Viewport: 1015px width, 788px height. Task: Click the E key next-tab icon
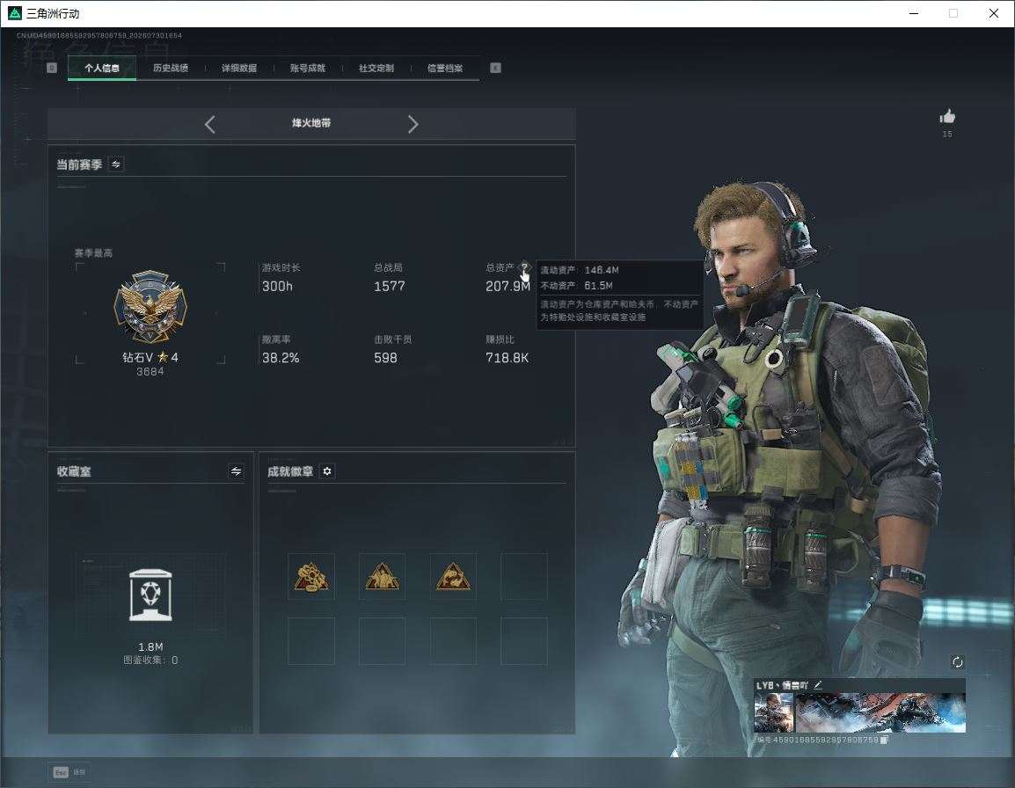[x=495, y=68]
